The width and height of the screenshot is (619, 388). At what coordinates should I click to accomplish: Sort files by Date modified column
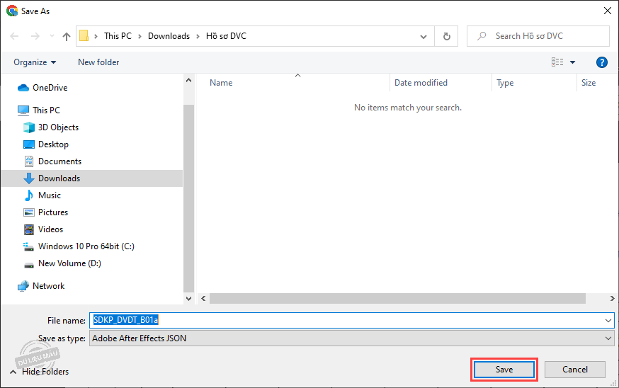coord(421,83)
